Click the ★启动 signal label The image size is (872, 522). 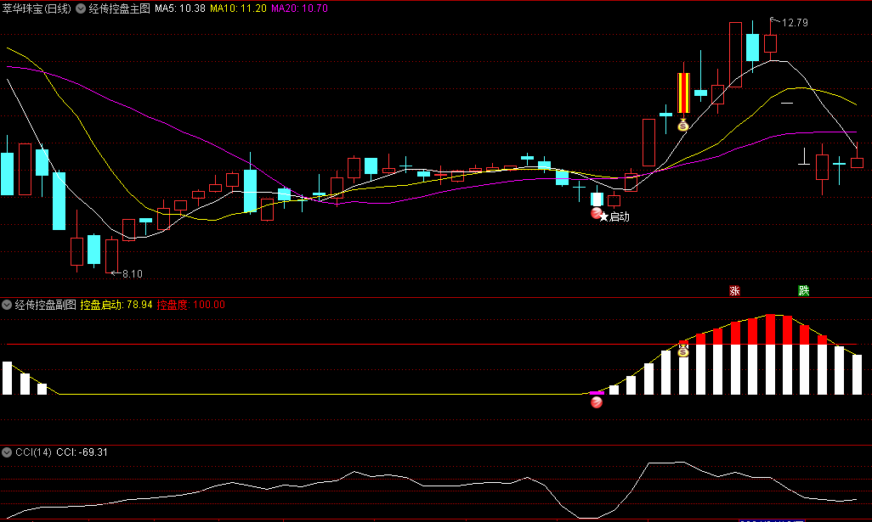(614, 216)
